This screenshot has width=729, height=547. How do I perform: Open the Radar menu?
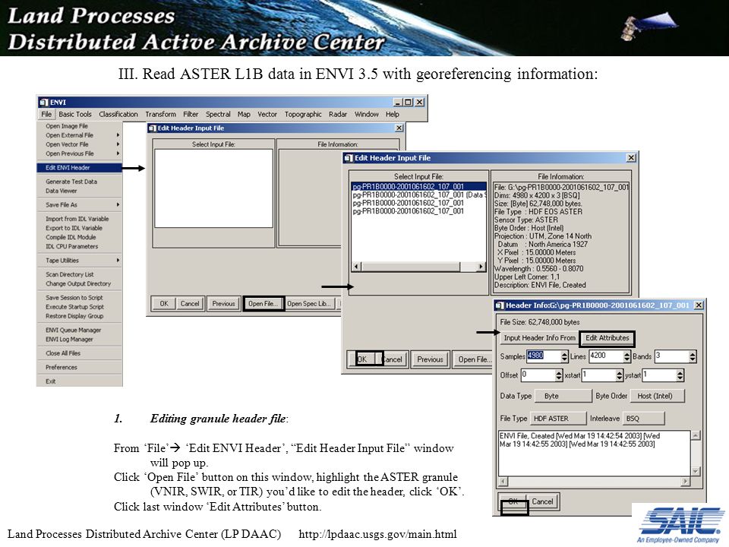338,115
